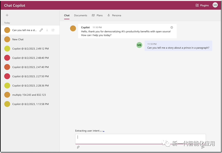The image size is (222, 153).
Task: Click the orange-red avatar of the 2:47:40 PM chat
Action: tap(7, 67)
